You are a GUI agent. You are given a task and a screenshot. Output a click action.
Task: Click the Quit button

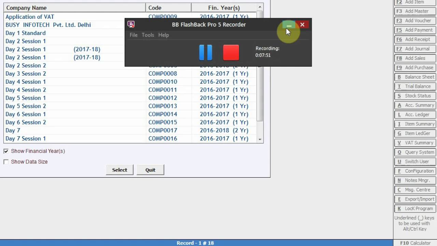(150, 170)
